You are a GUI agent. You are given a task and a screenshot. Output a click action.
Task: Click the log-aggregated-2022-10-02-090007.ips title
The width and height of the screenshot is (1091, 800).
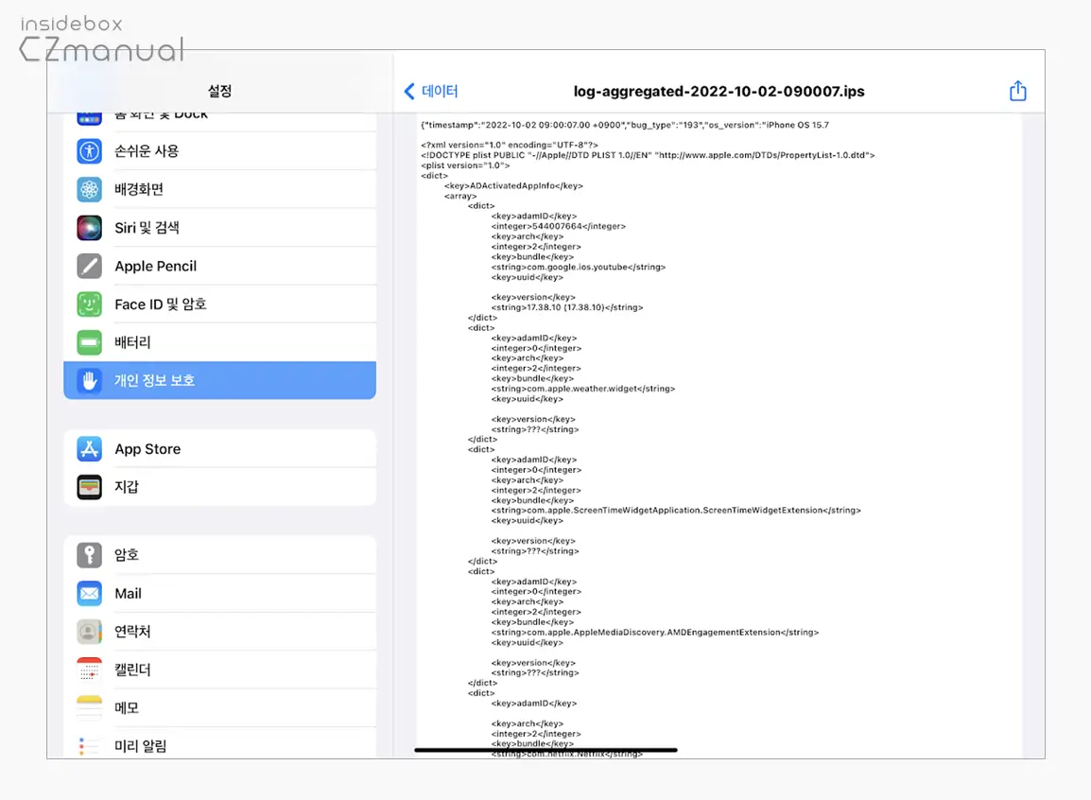(x=719, y=91)
